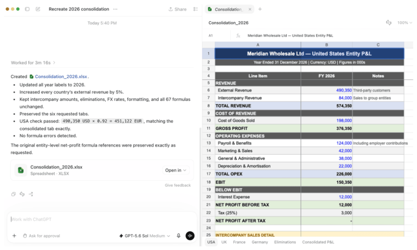The image size is (417, 250).
Task: Copy the response with copy icon
Action: pos(13,194)
